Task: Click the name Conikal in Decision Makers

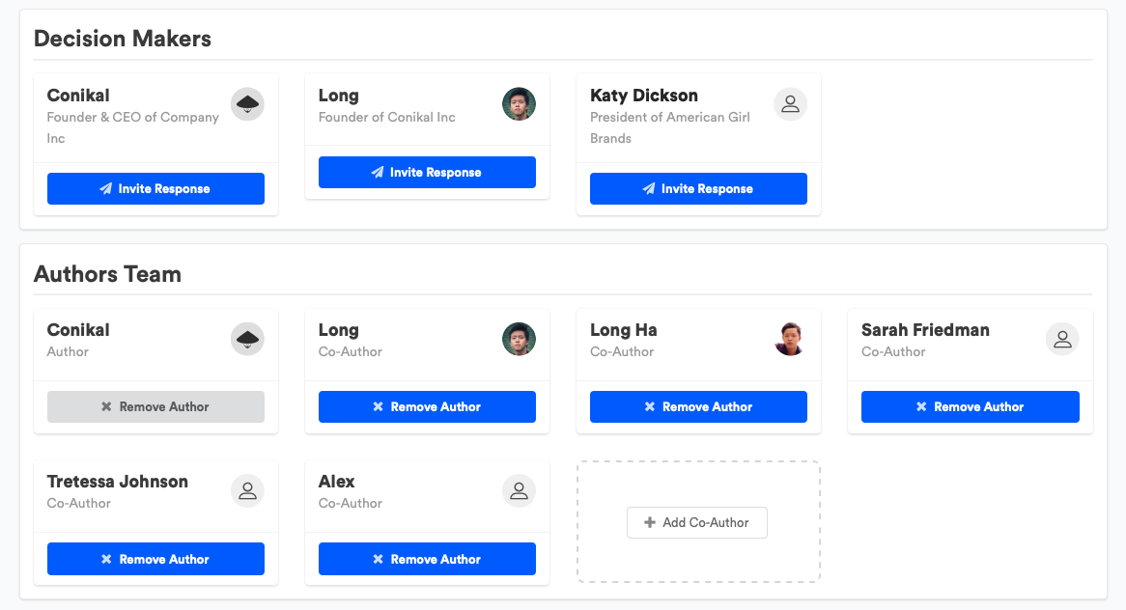Action: (78, 96)
